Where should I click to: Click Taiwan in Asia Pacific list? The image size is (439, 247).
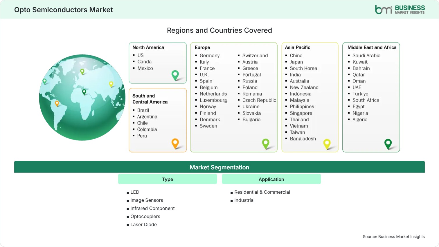298,132
